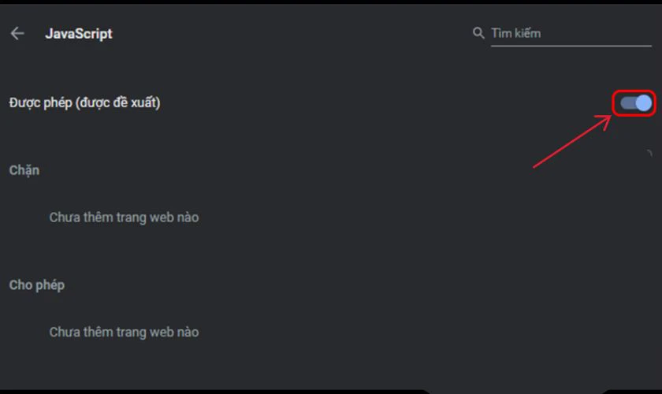
Task: Click the small loading spinner icon at right
Action: (x=649, y=153)
